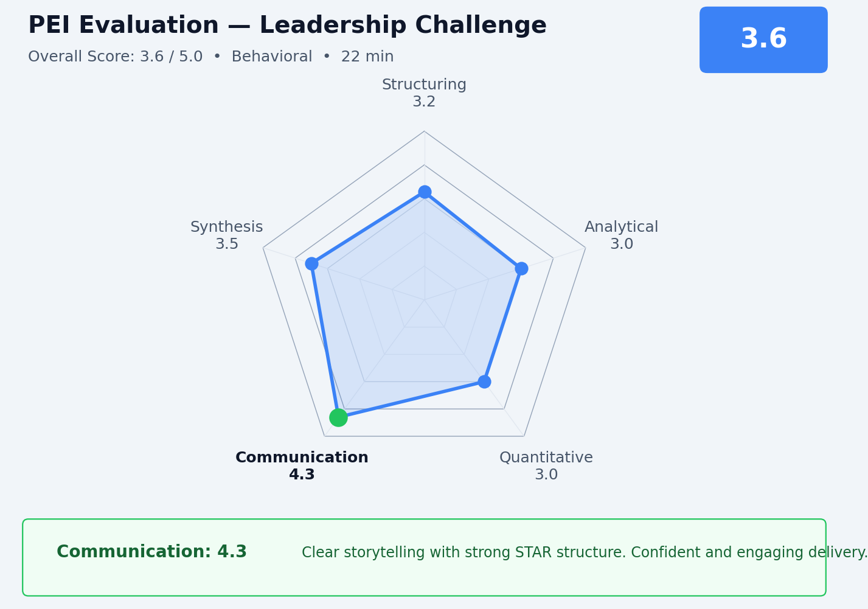Select the bold Communication axis label

pos(302,458)
